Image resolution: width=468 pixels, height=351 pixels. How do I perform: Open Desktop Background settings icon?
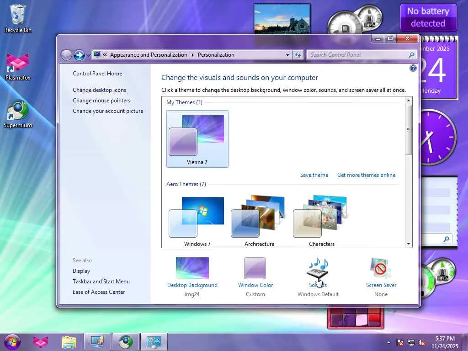(x=192, y=268)
